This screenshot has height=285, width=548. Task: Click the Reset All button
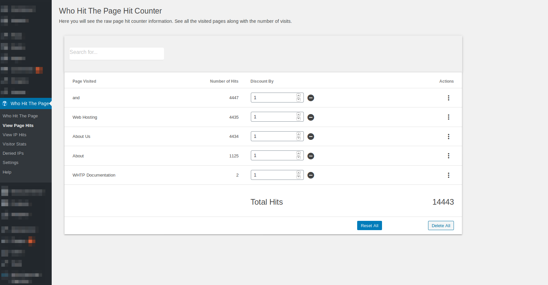[369, 225]
